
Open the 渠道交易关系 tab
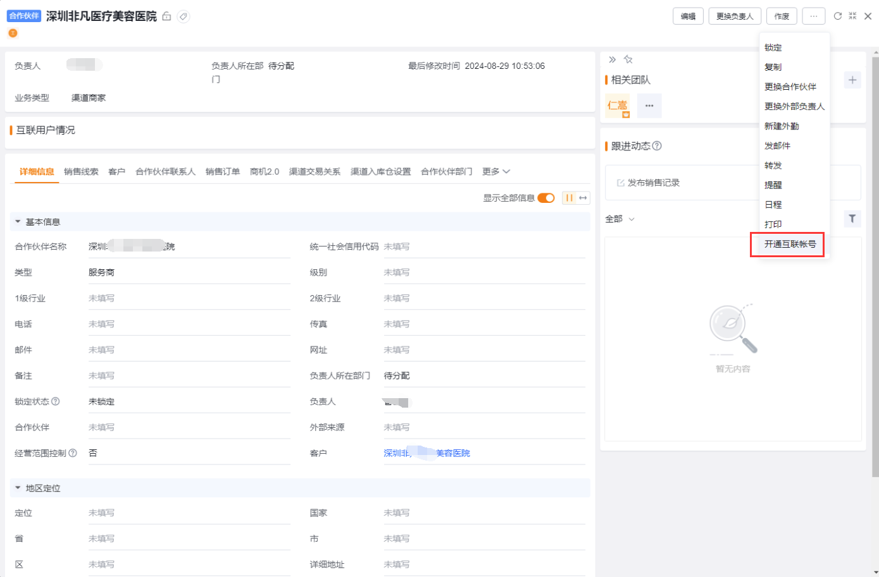coord(315,172)
